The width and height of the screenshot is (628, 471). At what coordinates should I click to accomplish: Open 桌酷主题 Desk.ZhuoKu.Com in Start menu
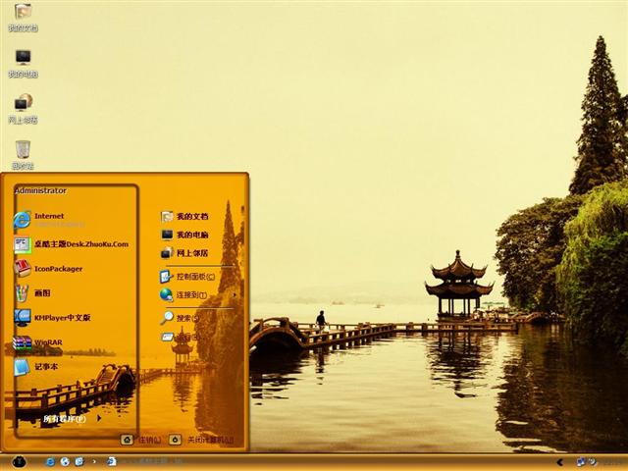(72, 244)
